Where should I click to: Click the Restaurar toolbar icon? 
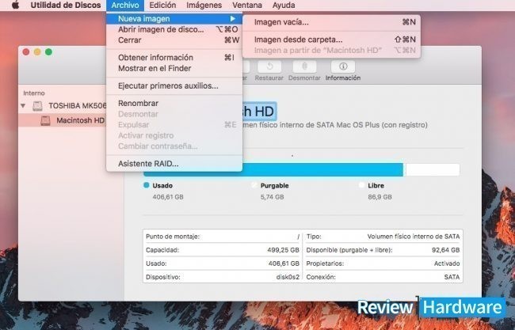pos(269,66)
